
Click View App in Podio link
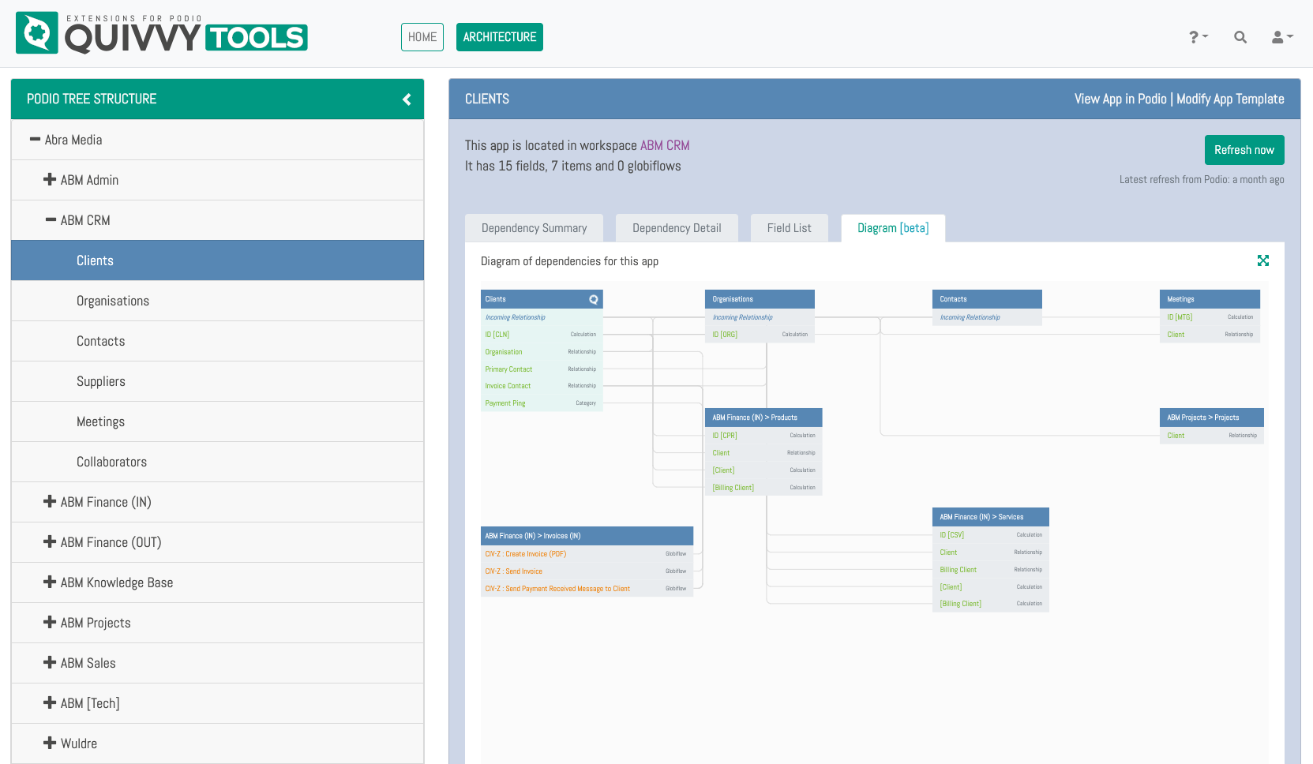pyautogui.click(x=1120, y=99)
